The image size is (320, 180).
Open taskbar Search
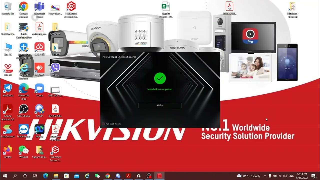[x=15, y=176]
